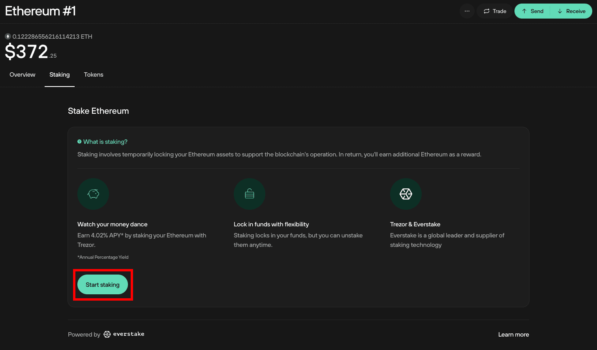Click the Stake Ethereum heading

click(x=98, y=111)
